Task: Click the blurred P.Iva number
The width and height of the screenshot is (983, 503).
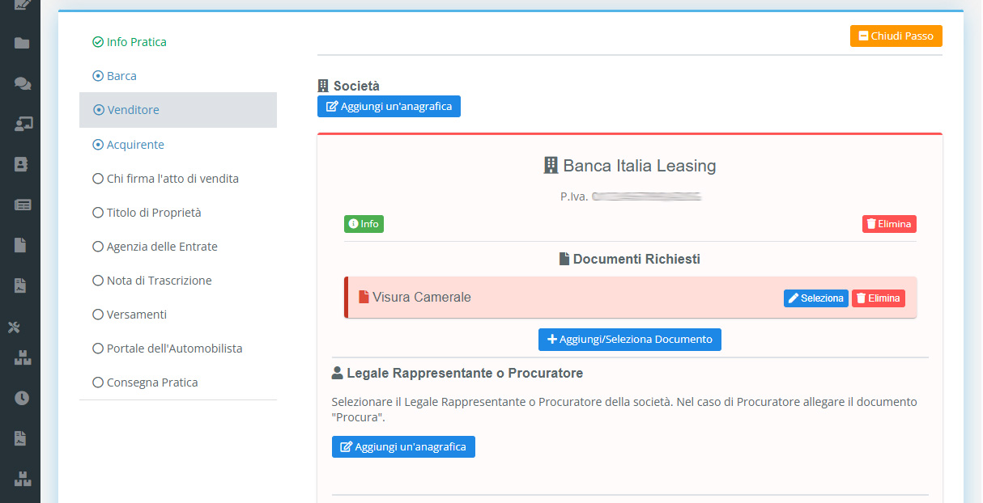Action: tap(646, 197)
